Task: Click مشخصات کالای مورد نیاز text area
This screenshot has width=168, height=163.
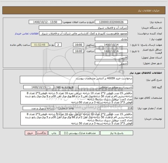Action: pos(77,98)
